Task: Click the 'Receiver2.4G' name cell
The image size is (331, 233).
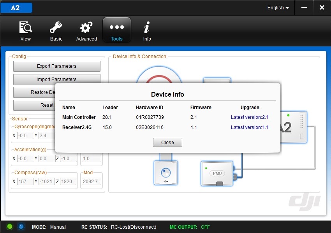Action: click(x=77, y=127)
